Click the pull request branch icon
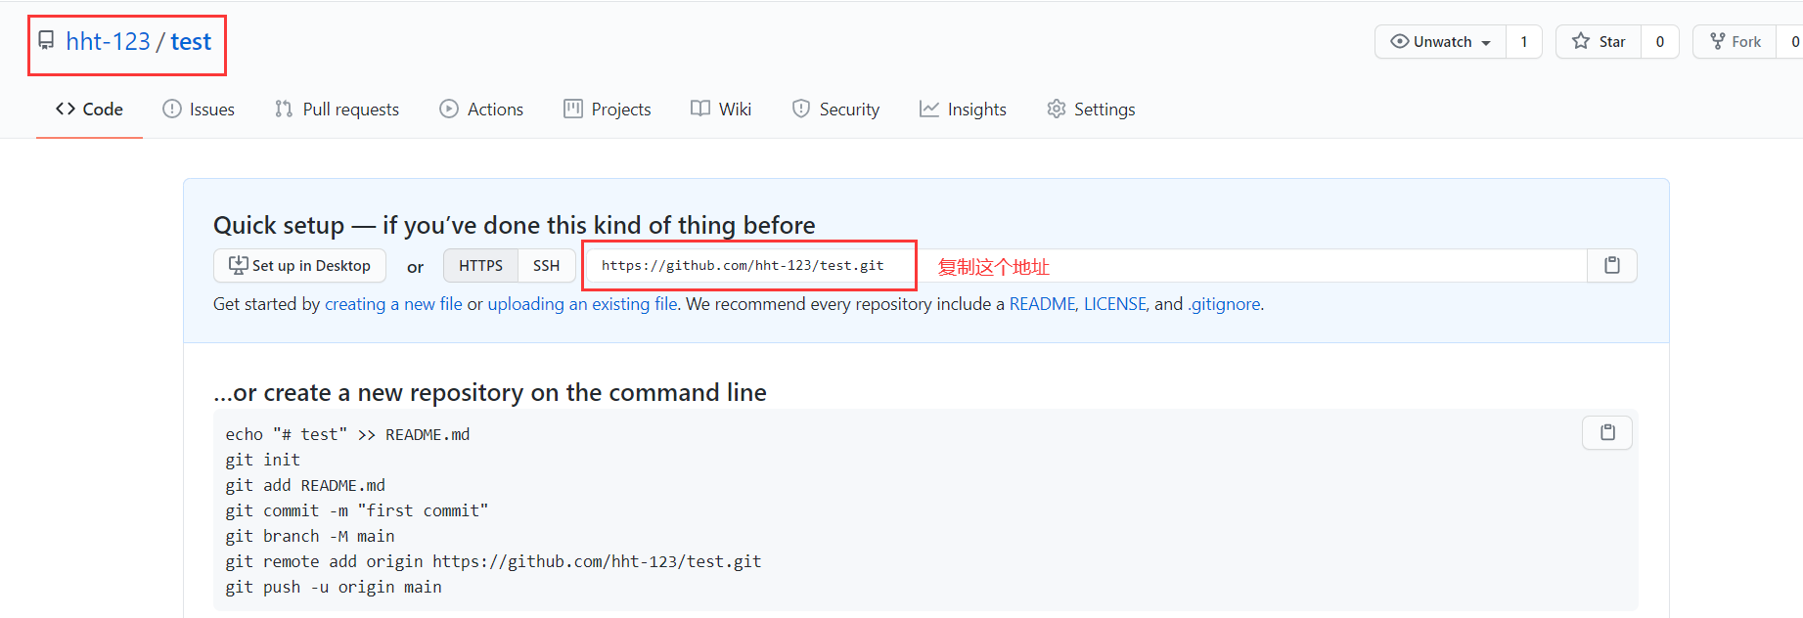The width and height of the screenshot is (1803, 618). click(x=284, y=109)
